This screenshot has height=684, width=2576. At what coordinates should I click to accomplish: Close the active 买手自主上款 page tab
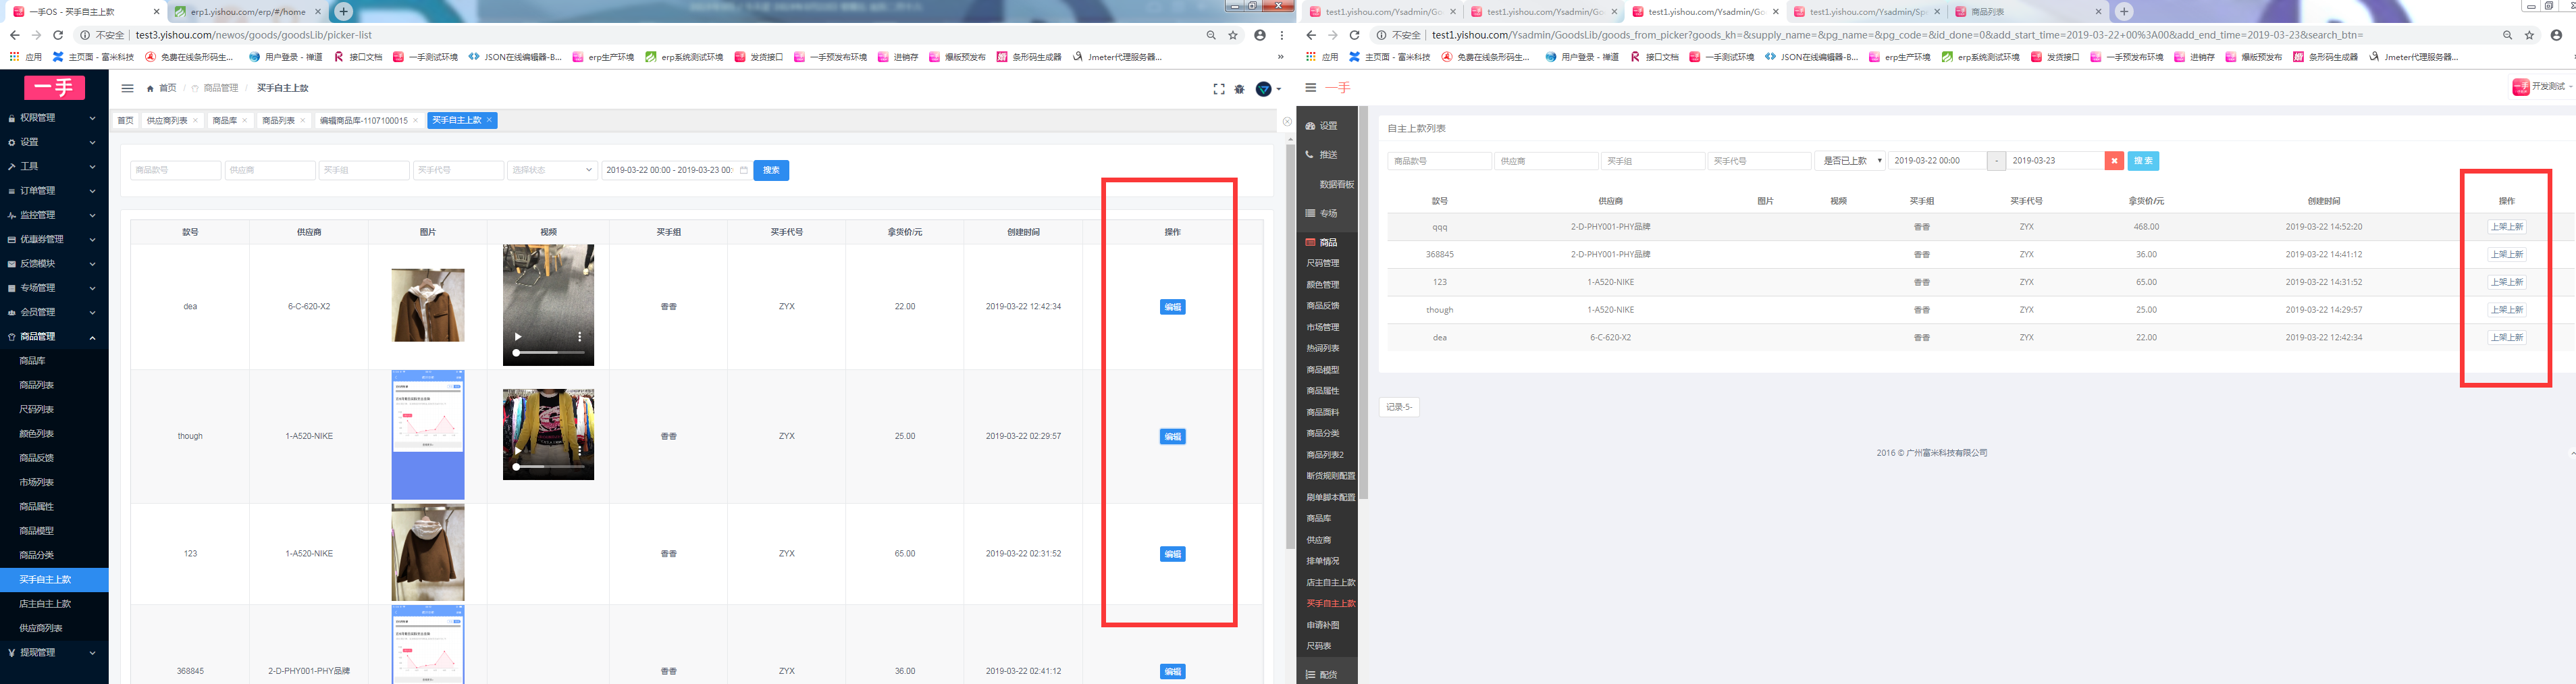pyautogui.click(x=489, y=120)
